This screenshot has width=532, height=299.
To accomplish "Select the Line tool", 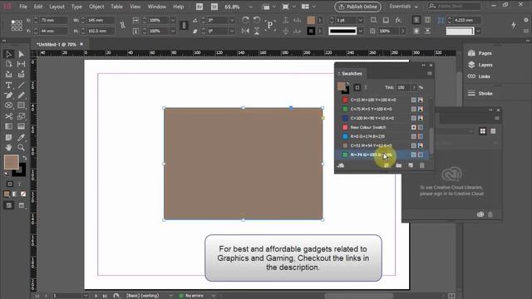I will [21, 85].
